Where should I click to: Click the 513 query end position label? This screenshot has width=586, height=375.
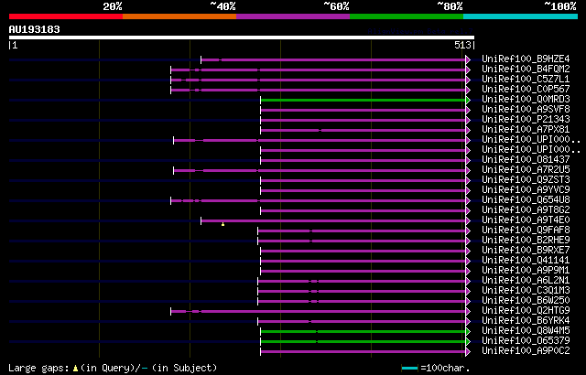(x=462, y=45)
